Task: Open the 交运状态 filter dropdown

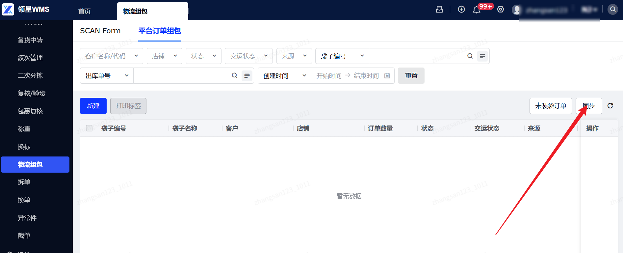Action: tap(249, 56)
